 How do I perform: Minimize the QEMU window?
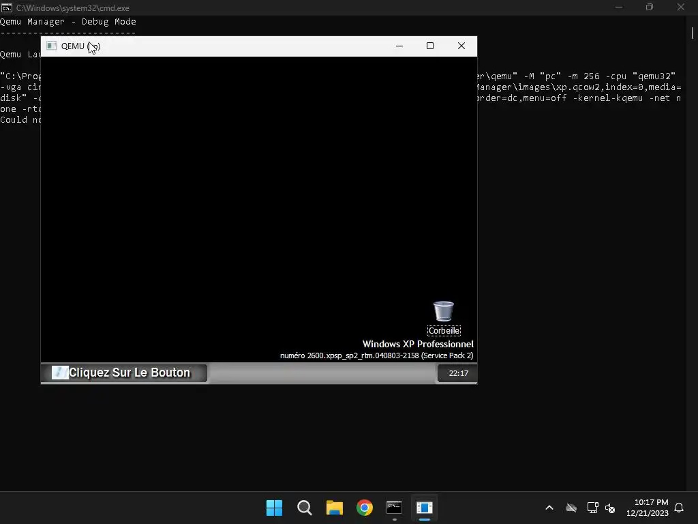[399, 46]
